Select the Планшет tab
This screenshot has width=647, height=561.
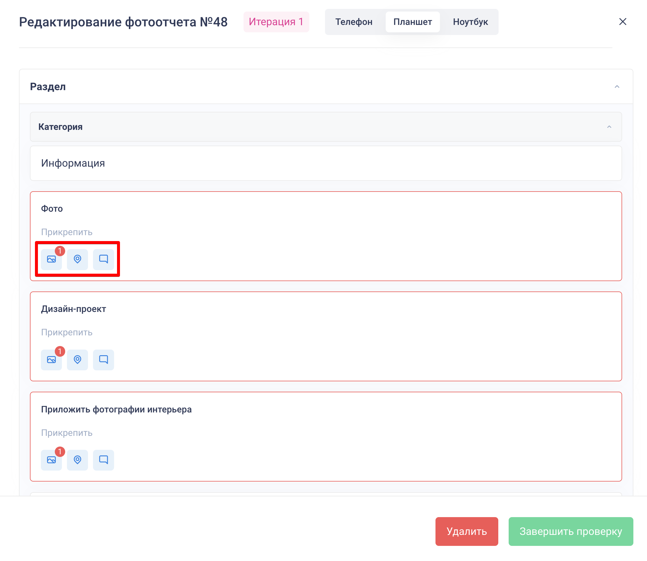[412, 22]
